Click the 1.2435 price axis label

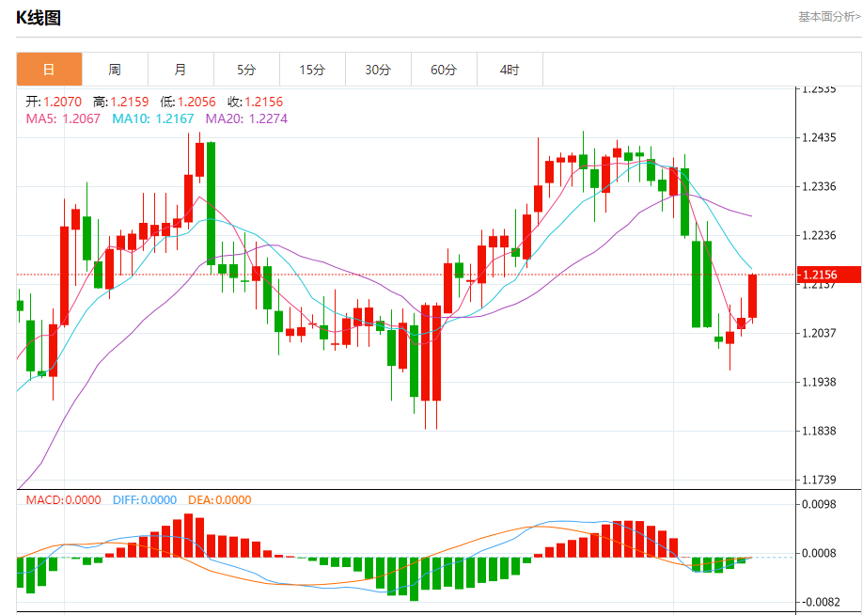(x=819, y=137)
